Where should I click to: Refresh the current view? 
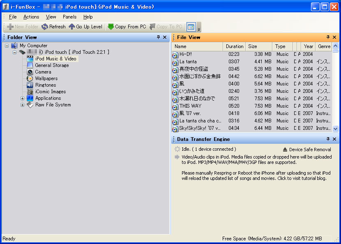[x=53, y=27]
